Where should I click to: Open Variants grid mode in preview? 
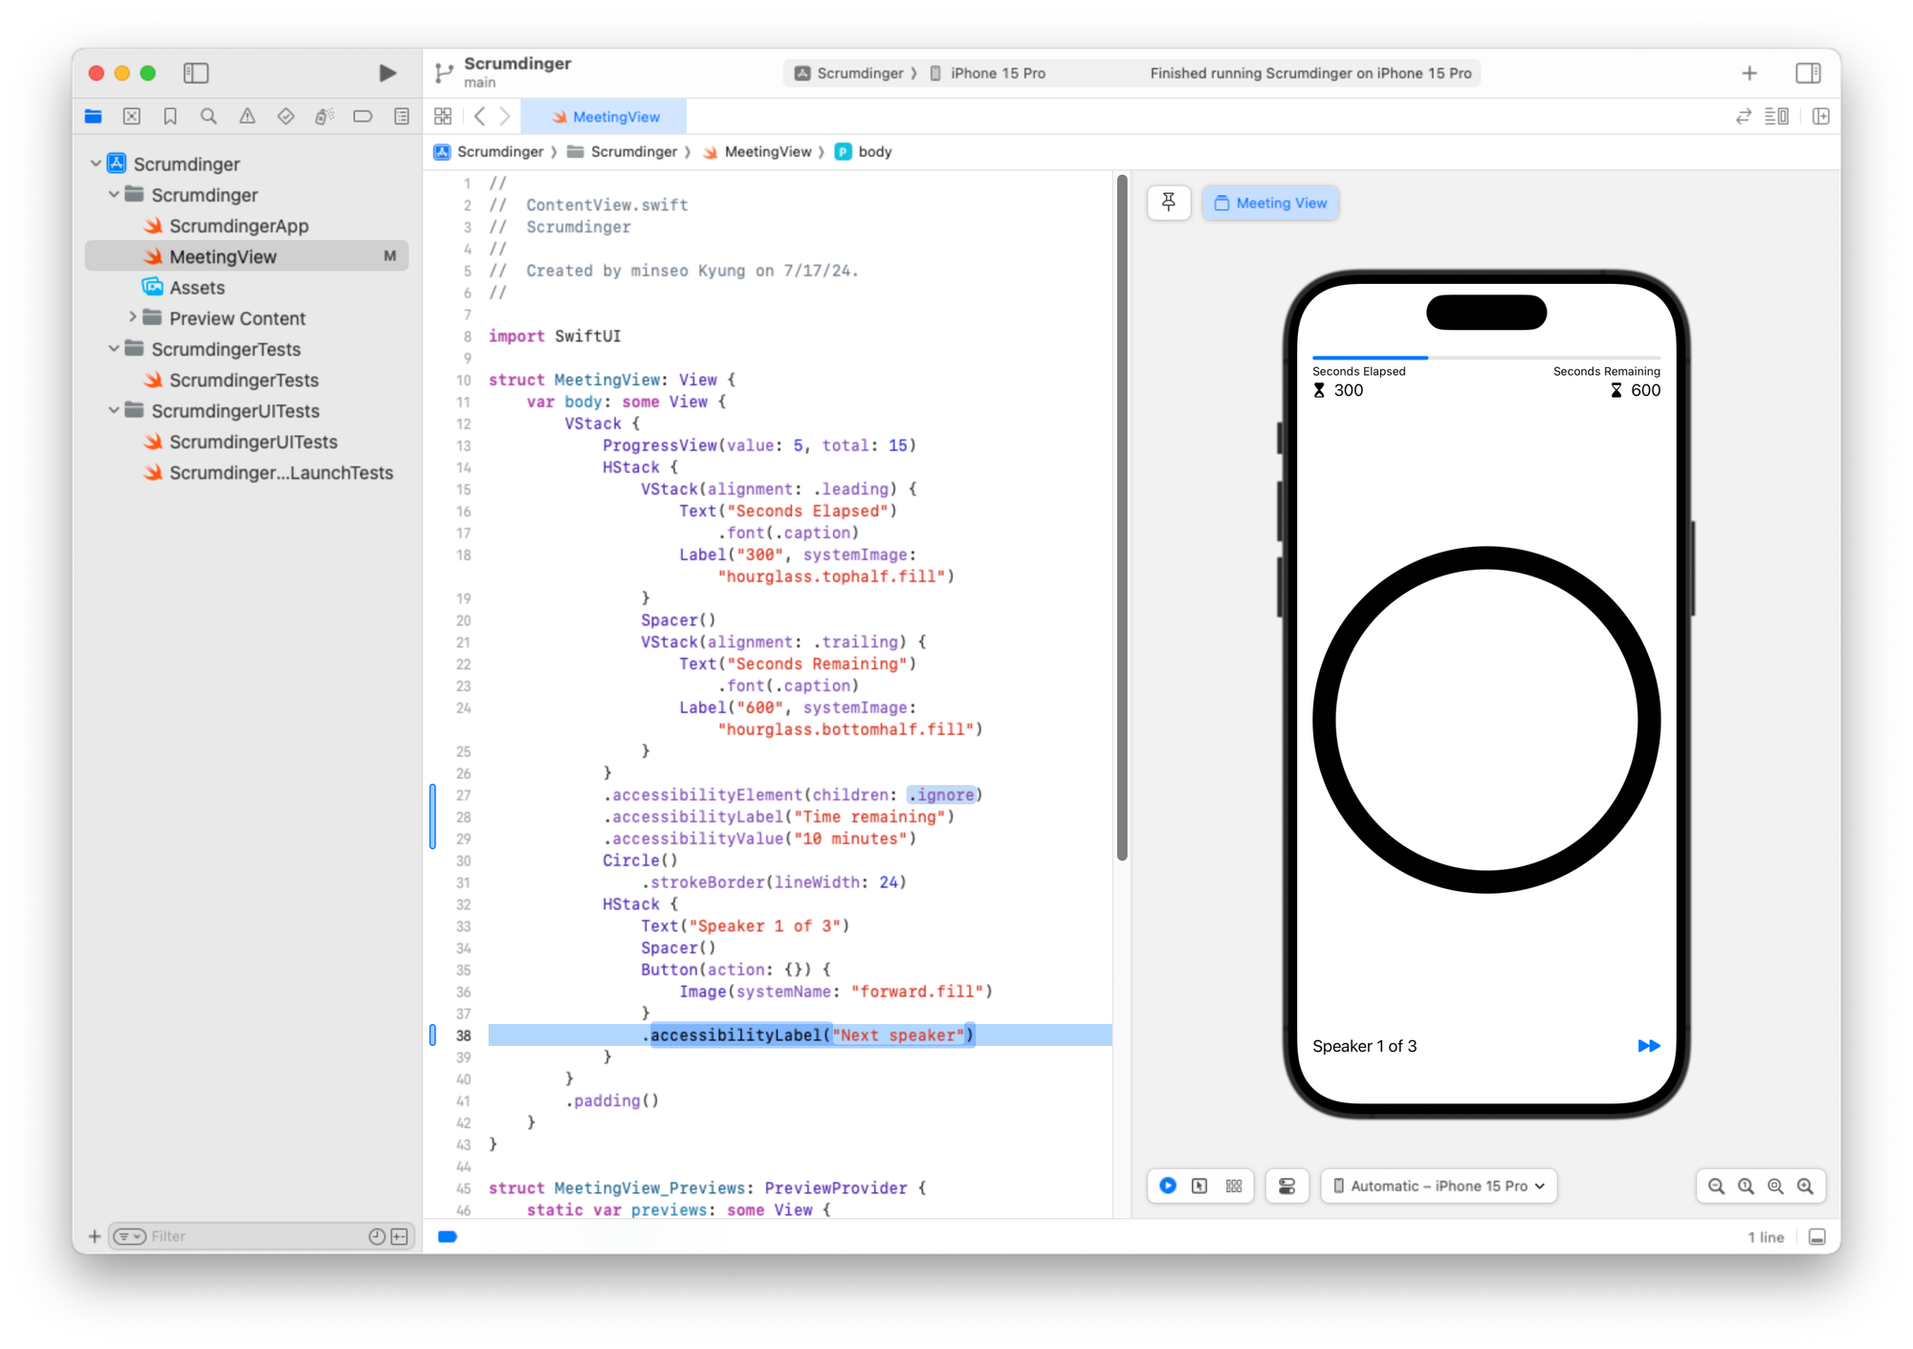pyautogui.click(x=1234, y=1186)
